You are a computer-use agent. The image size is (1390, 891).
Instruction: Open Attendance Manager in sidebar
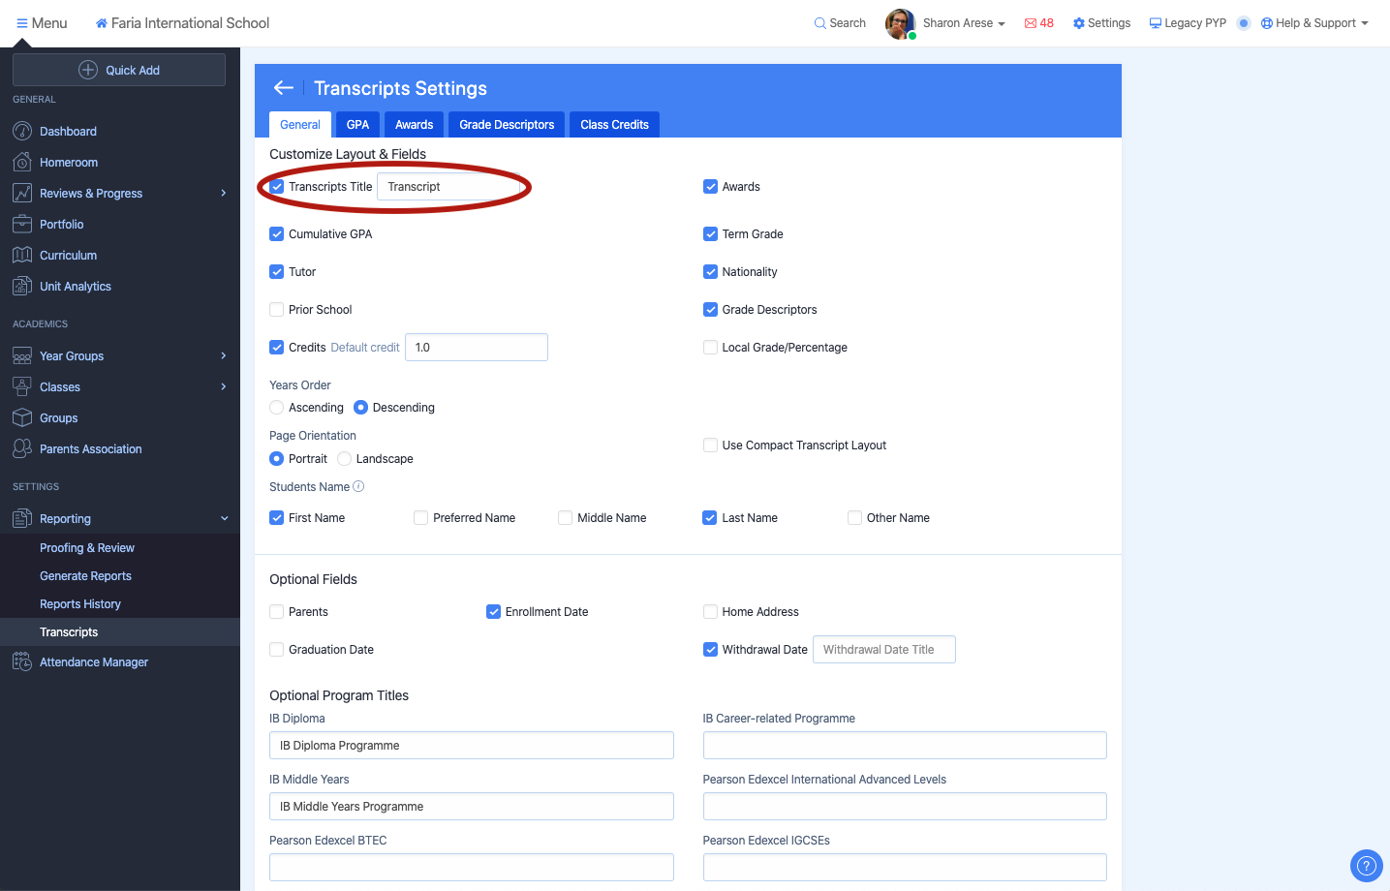93,662
